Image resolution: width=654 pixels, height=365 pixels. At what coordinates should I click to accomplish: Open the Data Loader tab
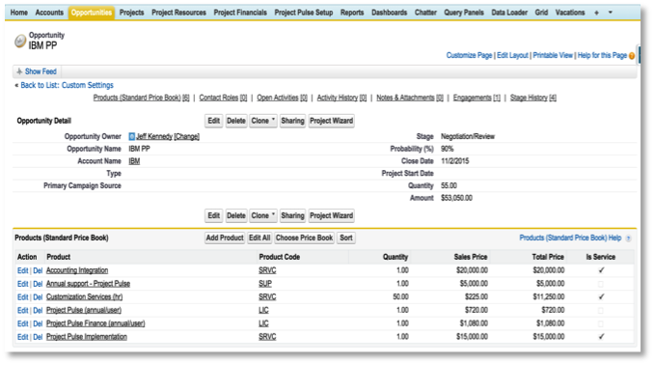click(x=509, y=13)
